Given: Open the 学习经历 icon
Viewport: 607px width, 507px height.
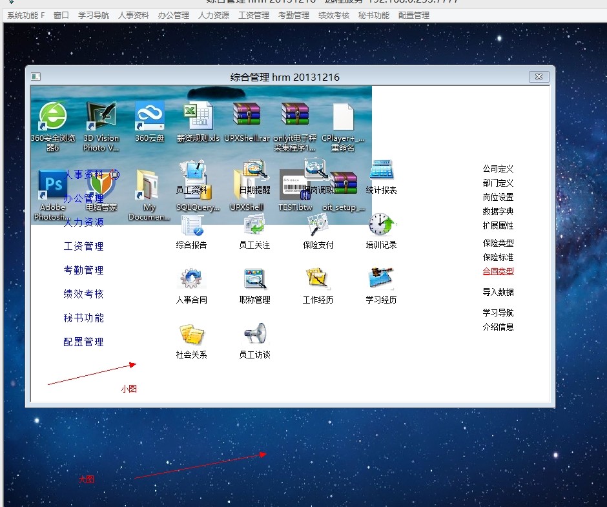Looking at the screenshot, I should (x=381, y=280).
